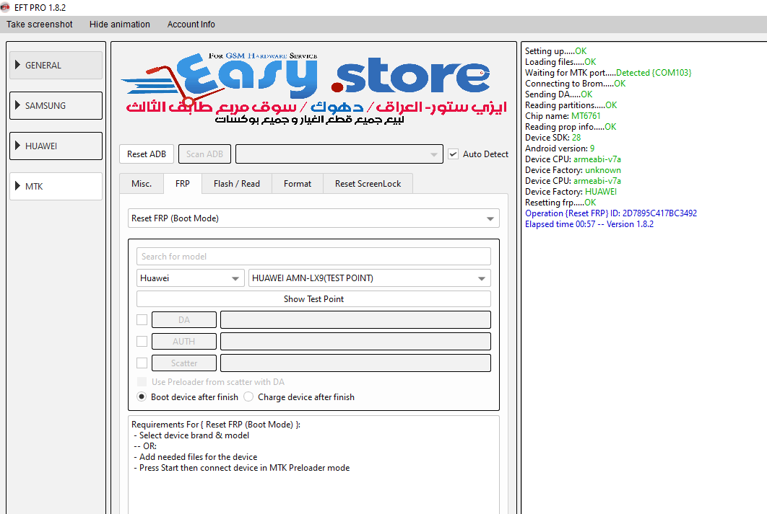
Task: Open Account Info menu
Action: [x=191, y=25]
